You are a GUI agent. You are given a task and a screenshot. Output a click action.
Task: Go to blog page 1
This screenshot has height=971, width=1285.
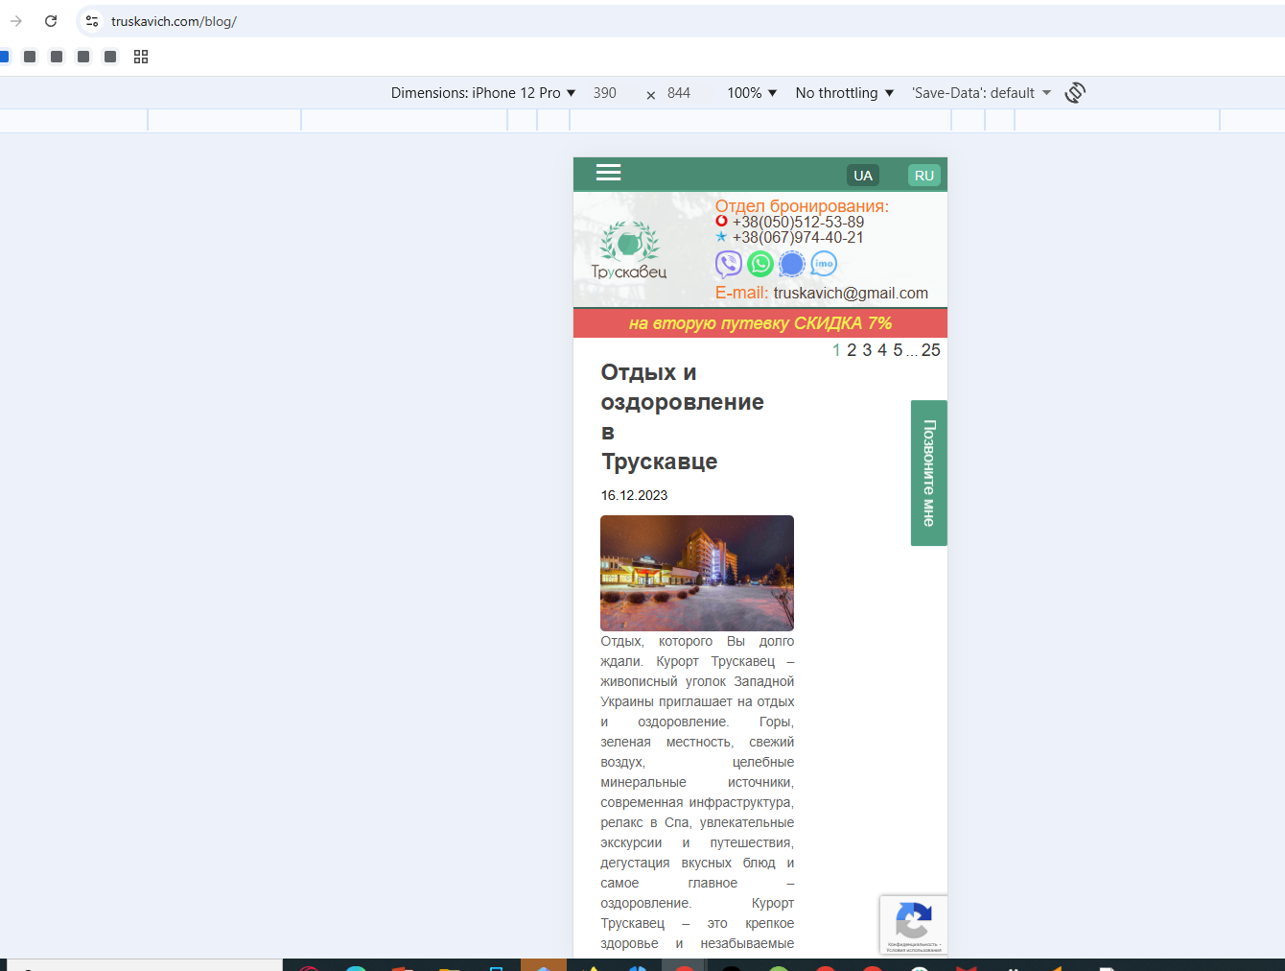coord(836,350)
